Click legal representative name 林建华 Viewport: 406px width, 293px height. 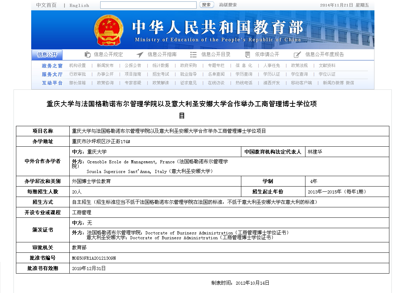pyautogui.click(x=315, y=152)
